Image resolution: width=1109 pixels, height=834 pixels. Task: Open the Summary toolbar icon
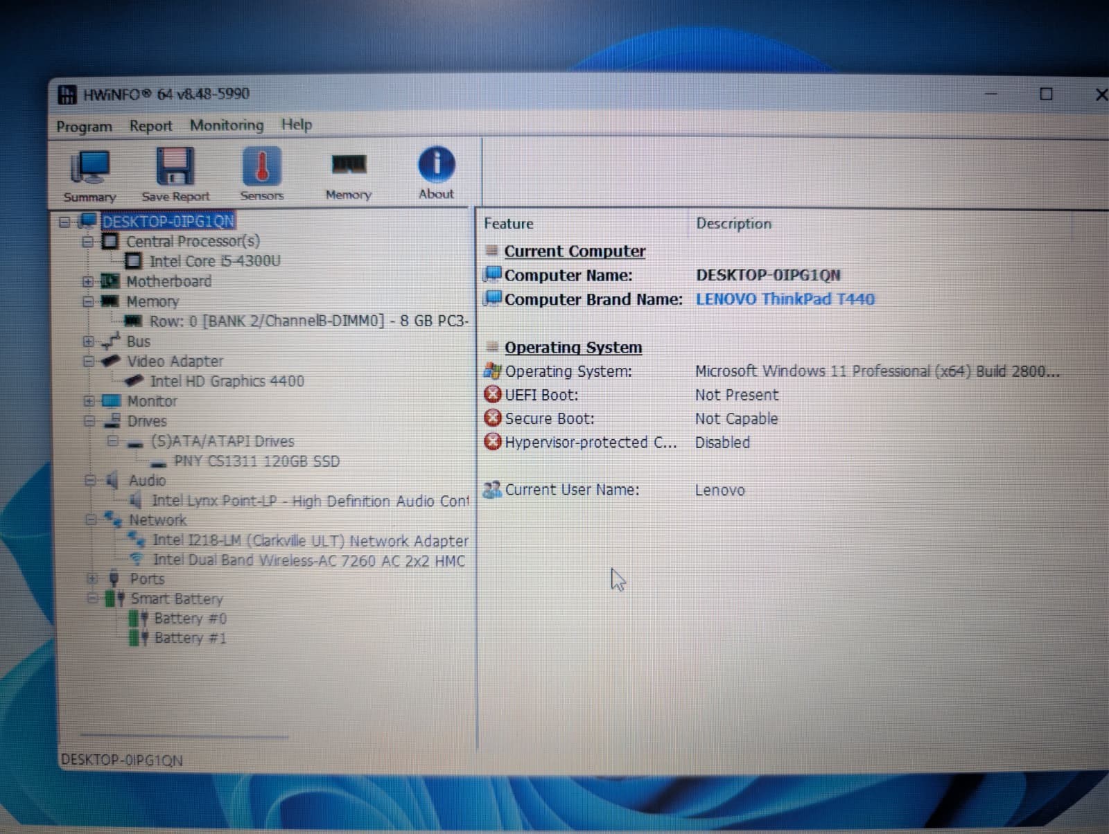click(x=90, y=176)
